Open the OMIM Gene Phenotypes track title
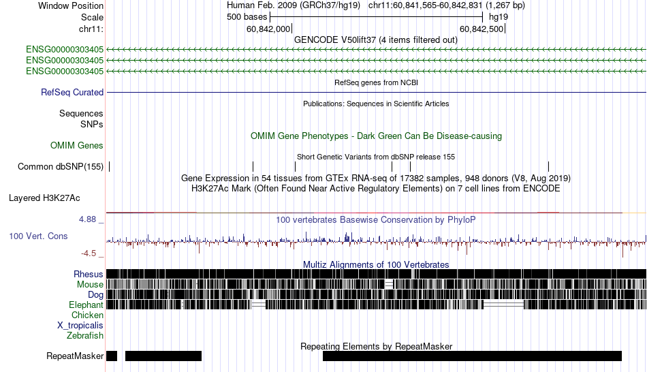The image size is (647, 372). 376,136
